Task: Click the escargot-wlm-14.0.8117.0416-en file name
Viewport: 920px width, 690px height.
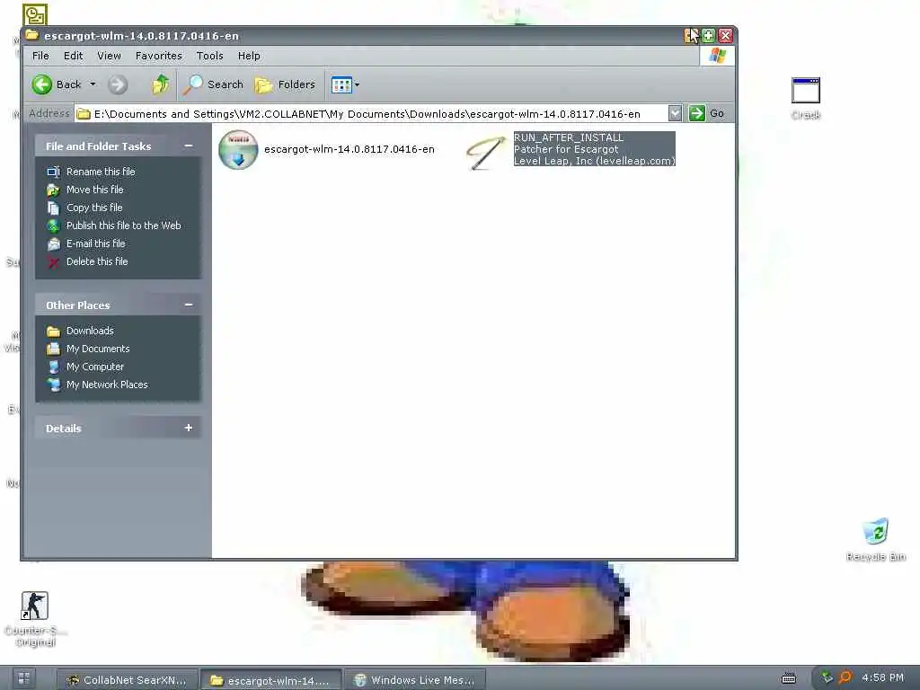Action: (x=349, y=149)
